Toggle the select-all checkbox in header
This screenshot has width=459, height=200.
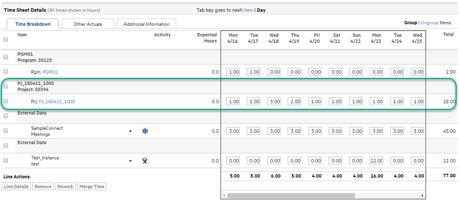point(6,39)
